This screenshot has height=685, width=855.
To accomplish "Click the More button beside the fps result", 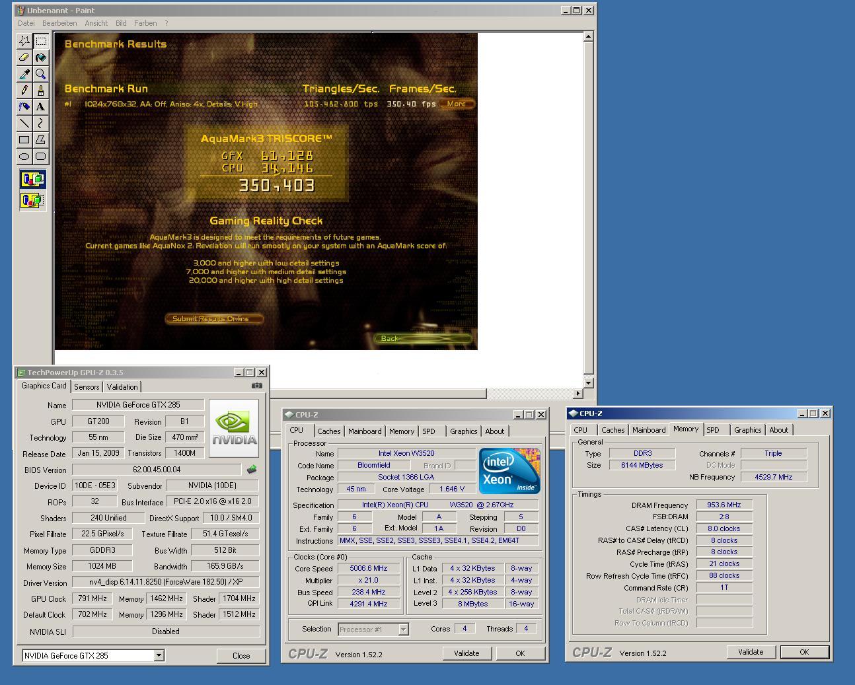I will click(457, 104).
